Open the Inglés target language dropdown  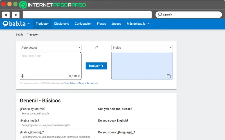tap(142, 48)
